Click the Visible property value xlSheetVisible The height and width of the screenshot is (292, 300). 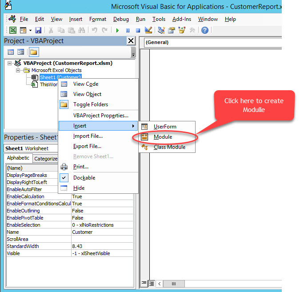(102, 253)
